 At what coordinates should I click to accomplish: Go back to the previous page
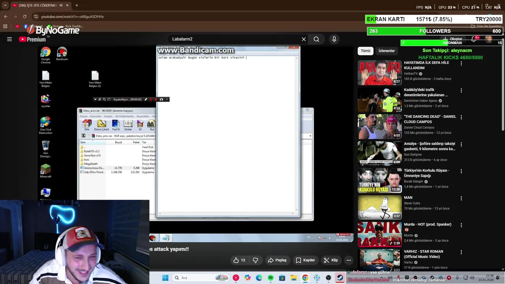click(6, 17)
